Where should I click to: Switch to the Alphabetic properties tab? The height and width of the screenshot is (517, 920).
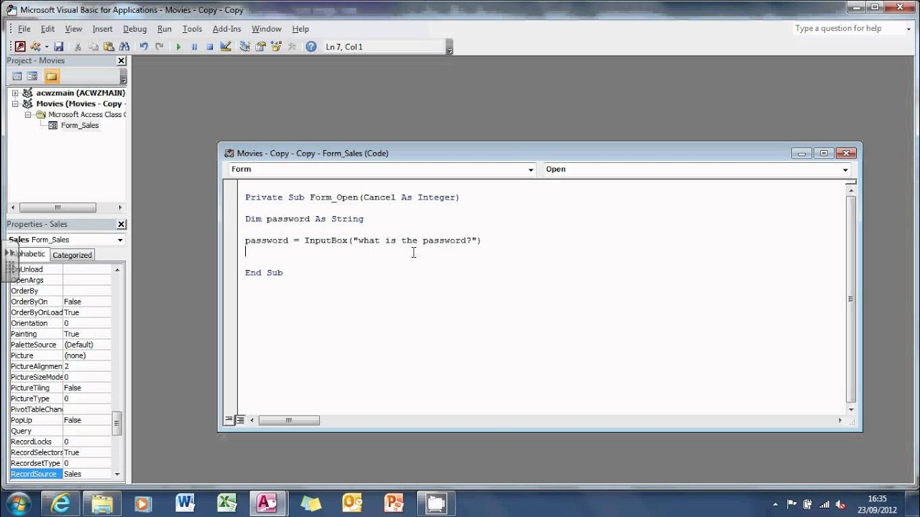tap(29, 254)
